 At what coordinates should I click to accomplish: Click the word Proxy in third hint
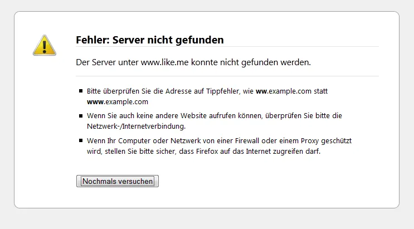tap(310, 141)
